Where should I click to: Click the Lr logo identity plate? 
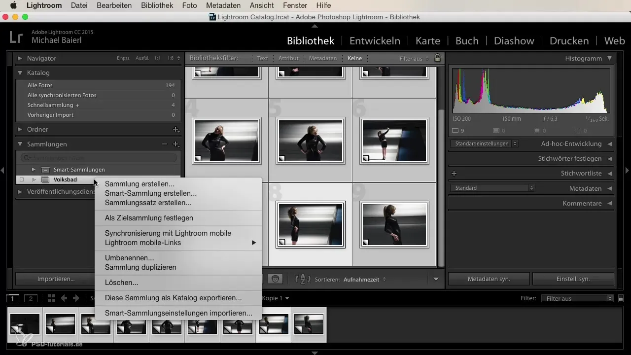pos(16,37)
